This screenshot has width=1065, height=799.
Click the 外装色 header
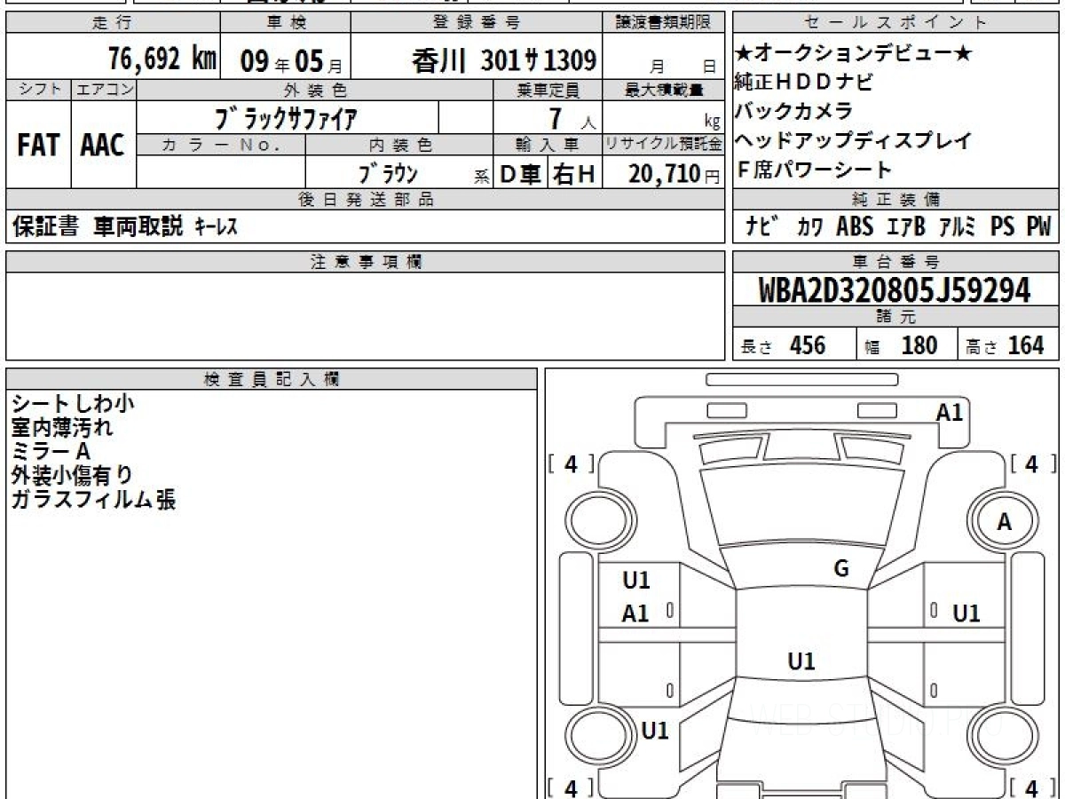pos(315,90)
